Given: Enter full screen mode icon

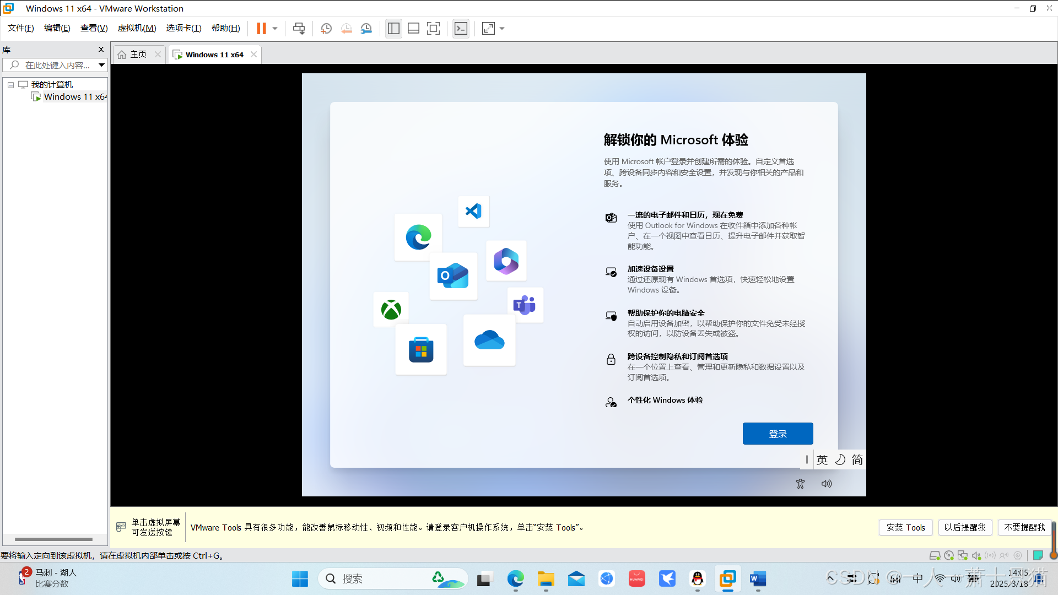Looking at the screenshot, I should pos(434,29).
